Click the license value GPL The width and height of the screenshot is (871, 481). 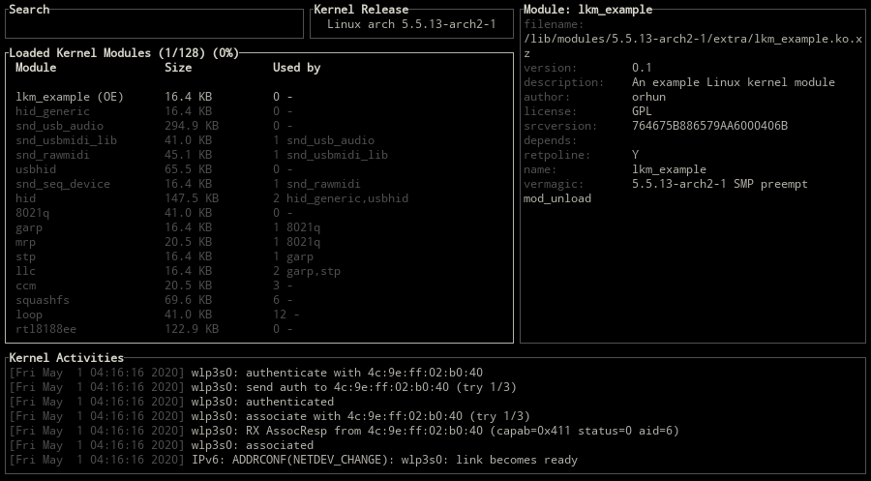[x=642, y=111]
